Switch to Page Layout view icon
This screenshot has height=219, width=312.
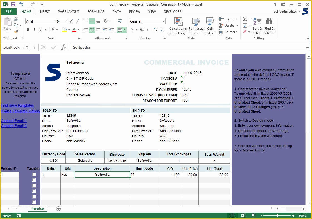click(x=243, y=216)
